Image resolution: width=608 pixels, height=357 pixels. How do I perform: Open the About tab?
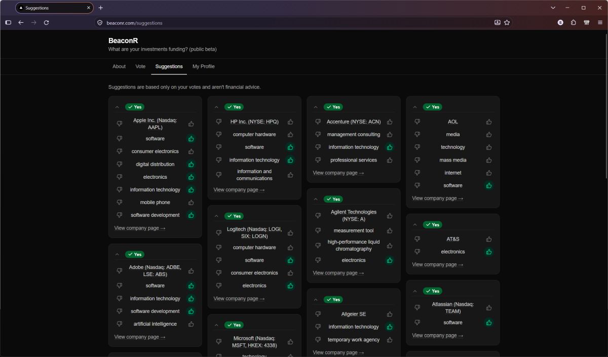click(119, 66)
